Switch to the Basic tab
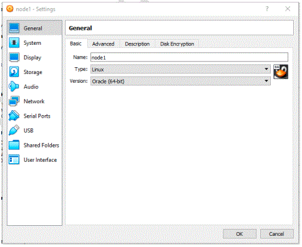 point(76,44)
